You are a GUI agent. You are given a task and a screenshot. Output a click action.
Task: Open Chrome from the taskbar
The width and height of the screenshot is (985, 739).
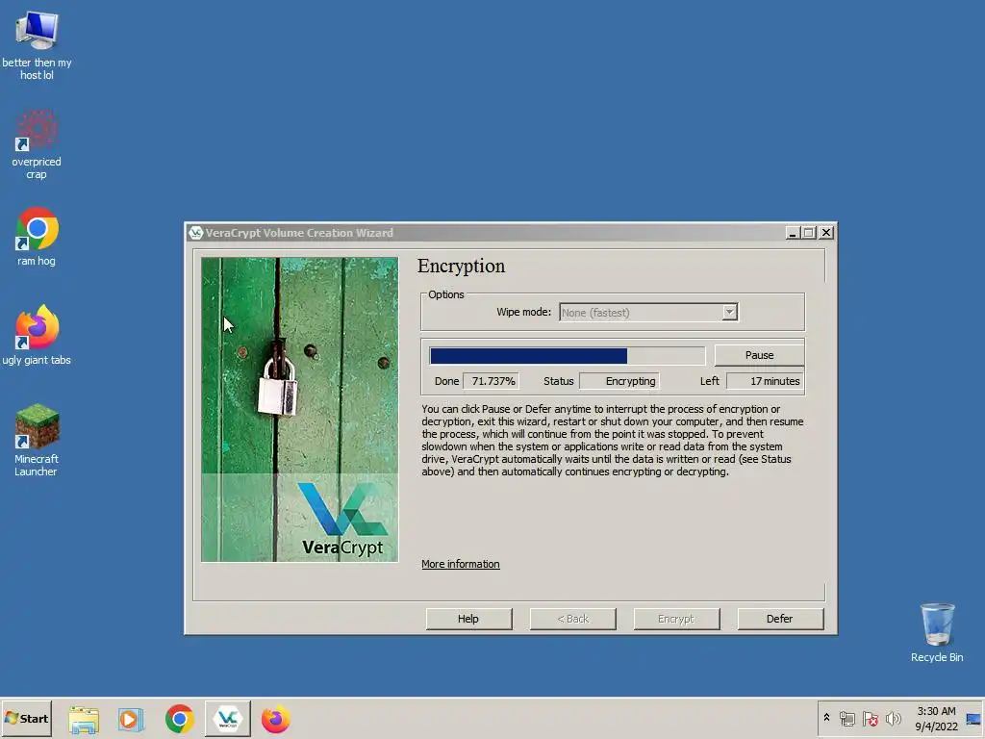pyautogui.click(x=180, y=719)
